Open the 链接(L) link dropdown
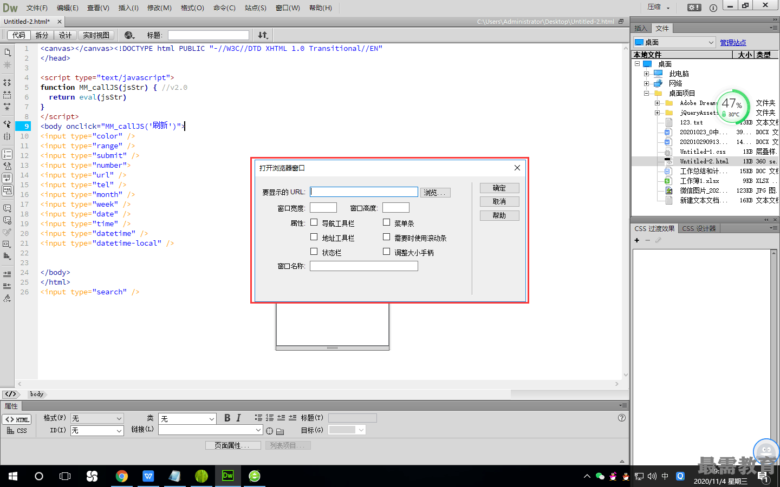780x487 pixels. [x=210, y=430]
